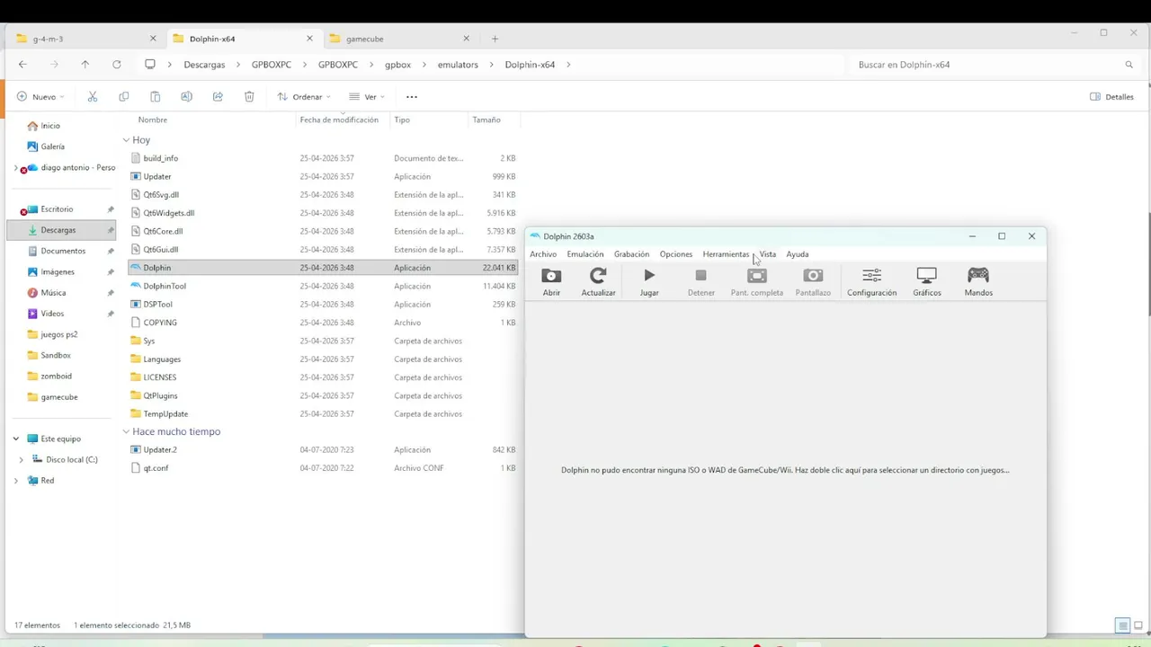Collapse the Hoy group
The height and width of the screenshot is (647, 1151).
(x=127, y=140)
